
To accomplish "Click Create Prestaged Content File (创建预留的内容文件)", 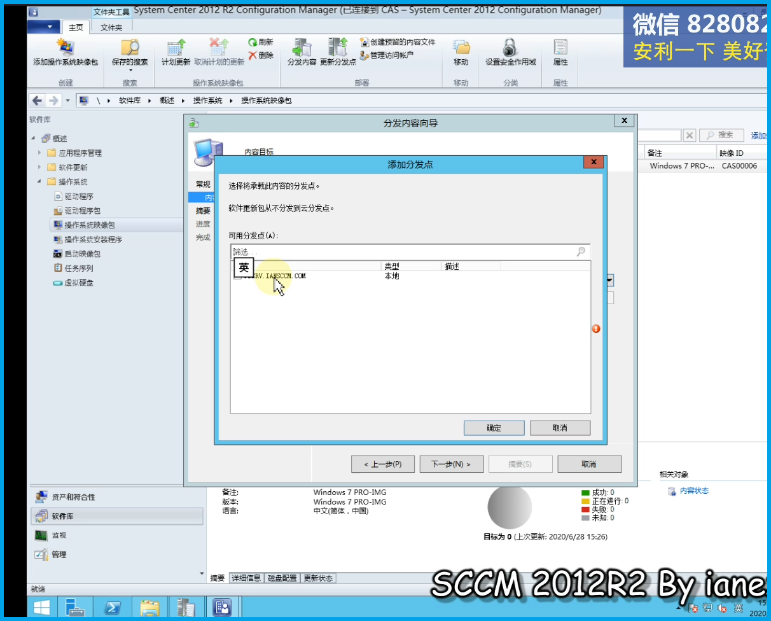I will (x=398, y=42).
